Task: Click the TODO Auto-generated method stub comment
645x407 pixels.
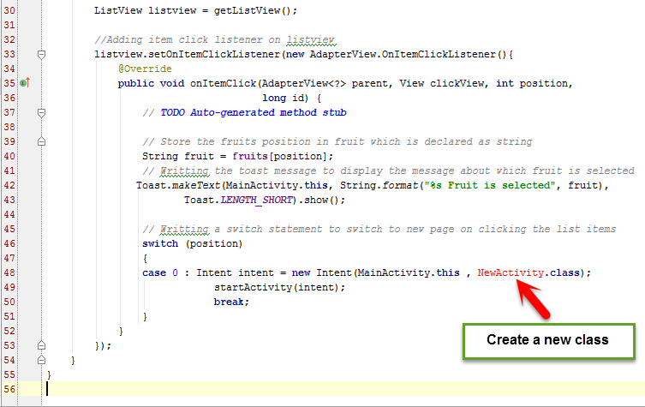Action: 254,112
